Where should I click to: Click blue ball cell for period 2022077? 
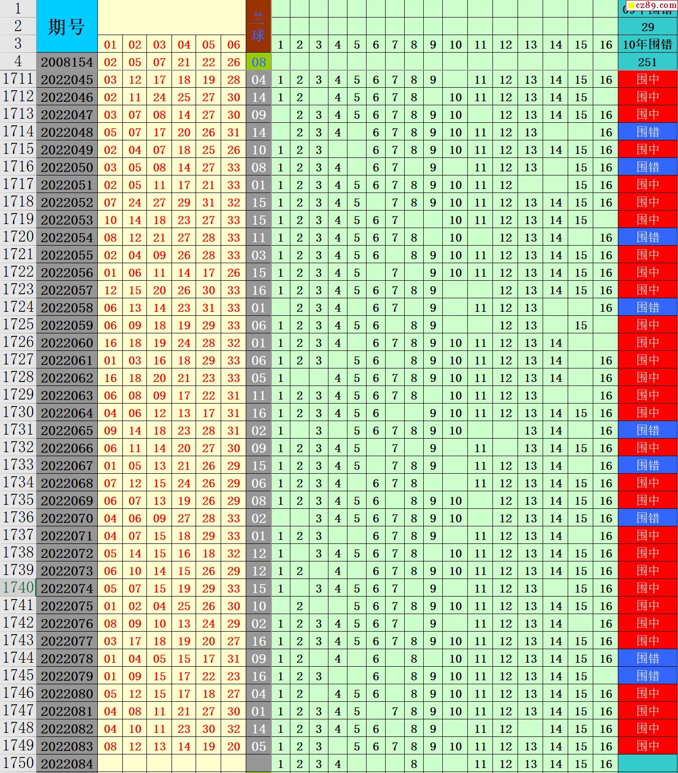click(258, 641)
